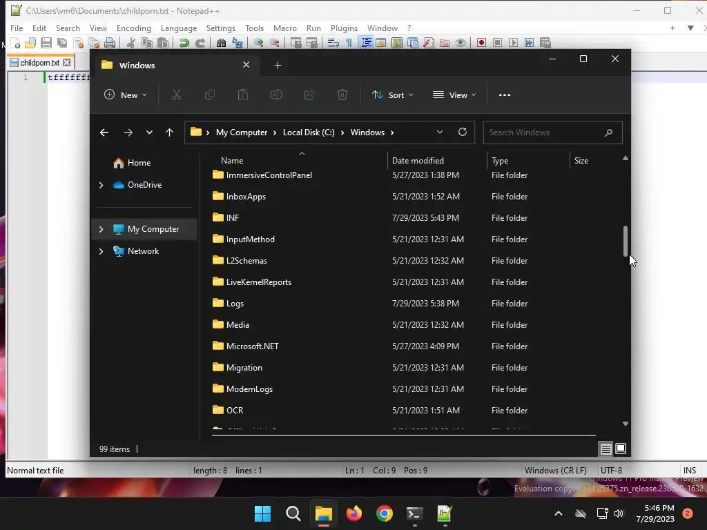Open recent locations chevron beside forward arrow

click(149, 132)
